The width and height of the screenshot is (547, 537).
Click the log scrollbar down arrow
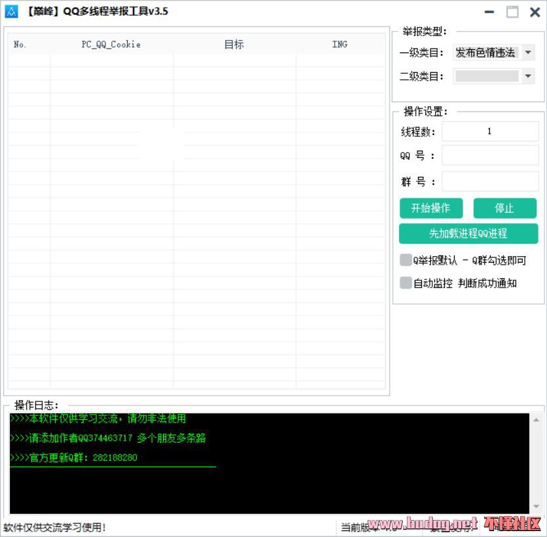pyautogui.click(x=536, y=506)
